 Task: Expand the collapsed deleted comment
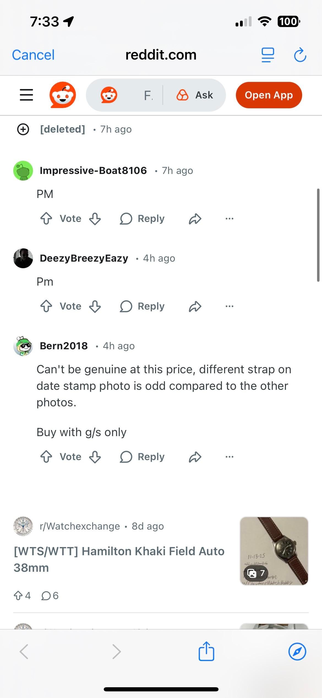pos(23,129)
